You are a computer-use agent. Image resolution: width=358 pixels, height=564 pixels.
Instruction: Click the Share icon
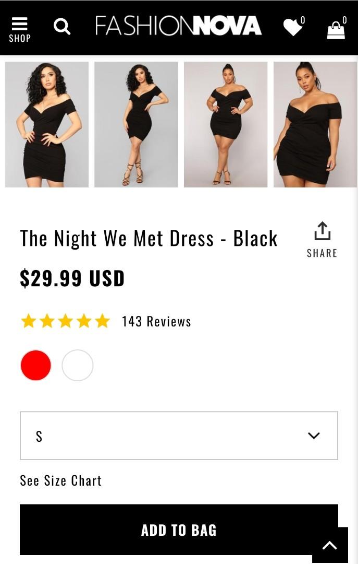(322, 230)
